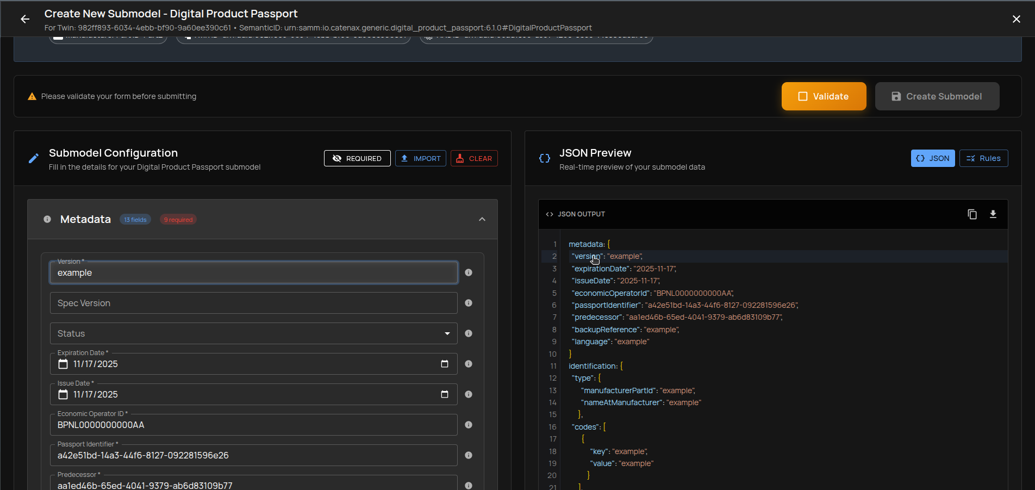Copy the JSON output to clipboard

(972, 214)
